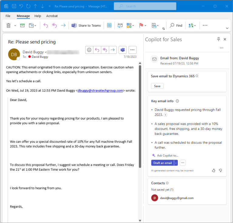Forward using message header arrow icon

tap(113, 50)
